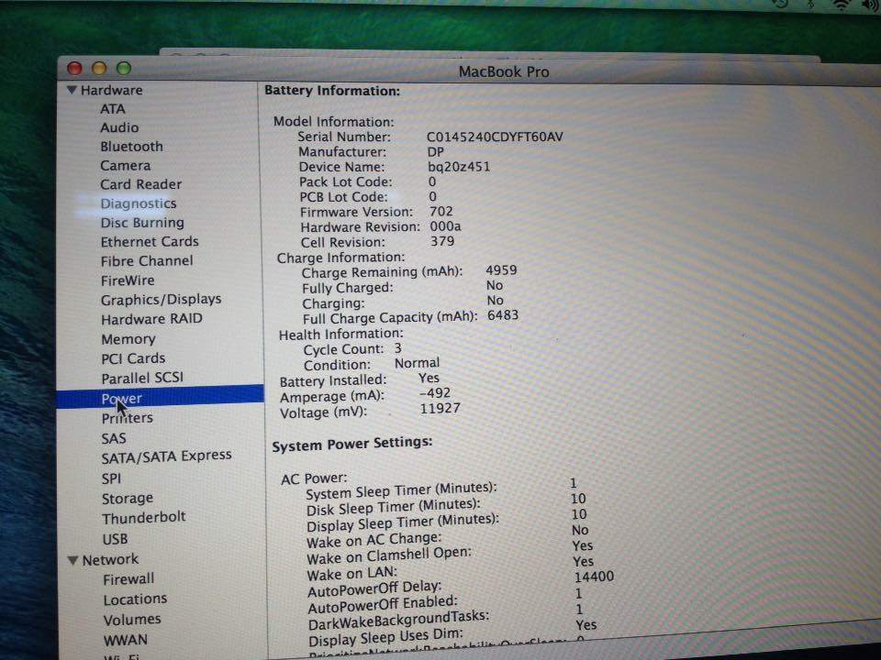Click the Bluetooth status icon in menu bar

(811, 5)
